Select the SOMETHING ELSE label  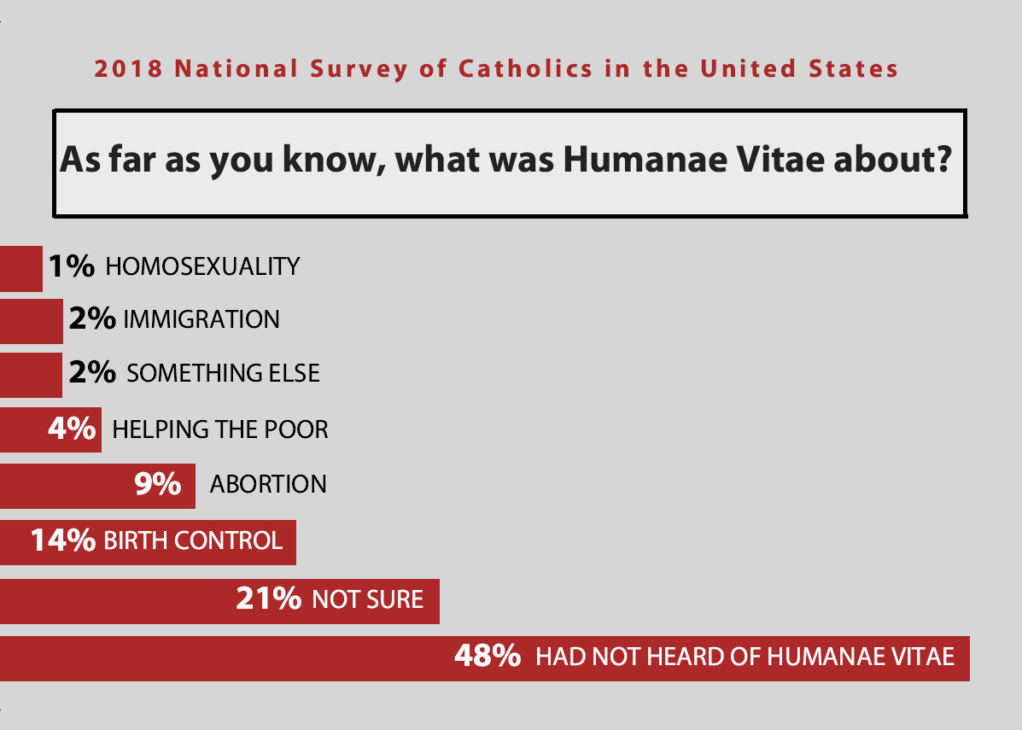pyautogui.click(x=223, y=373)
